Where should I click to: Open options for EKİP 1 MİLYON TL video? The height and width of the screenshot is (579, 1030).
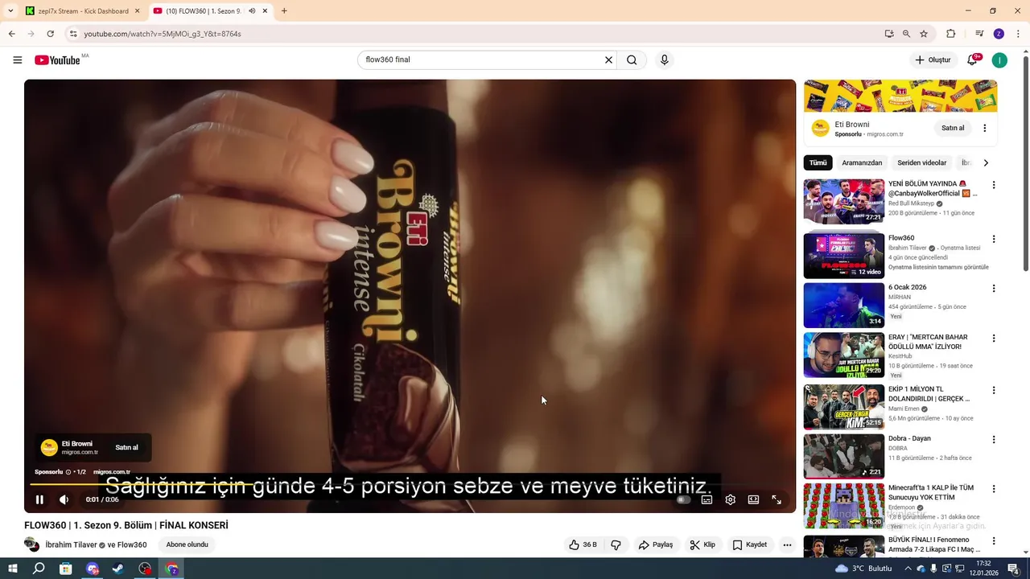click(x=994, y=390)
